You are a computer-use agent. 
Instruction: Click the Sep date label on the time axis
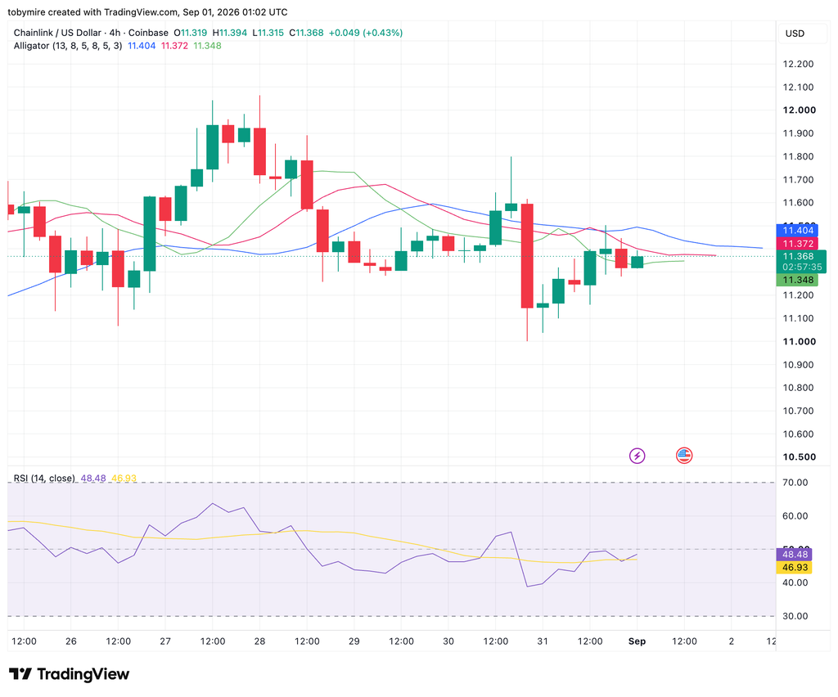click(x=637, y=641)
